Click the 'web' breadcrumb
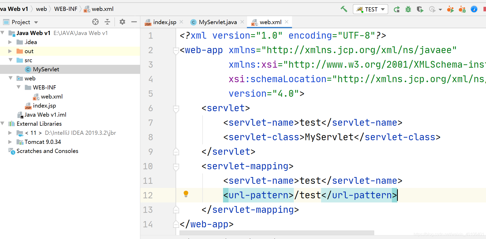The width and height of the screenshot is (486, 239). click(41, 9)
